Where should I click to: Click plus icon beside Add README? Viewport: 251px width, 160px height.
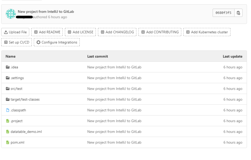pos(36,32)
